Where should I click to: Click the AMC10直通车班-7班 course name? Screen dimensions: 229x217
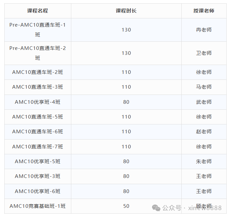pos(37,147)
